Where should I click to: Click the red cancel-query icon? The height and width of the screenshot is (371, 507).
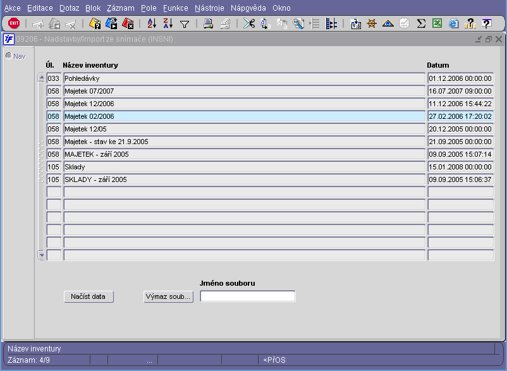pyautogui.click(x=128, y=23)
